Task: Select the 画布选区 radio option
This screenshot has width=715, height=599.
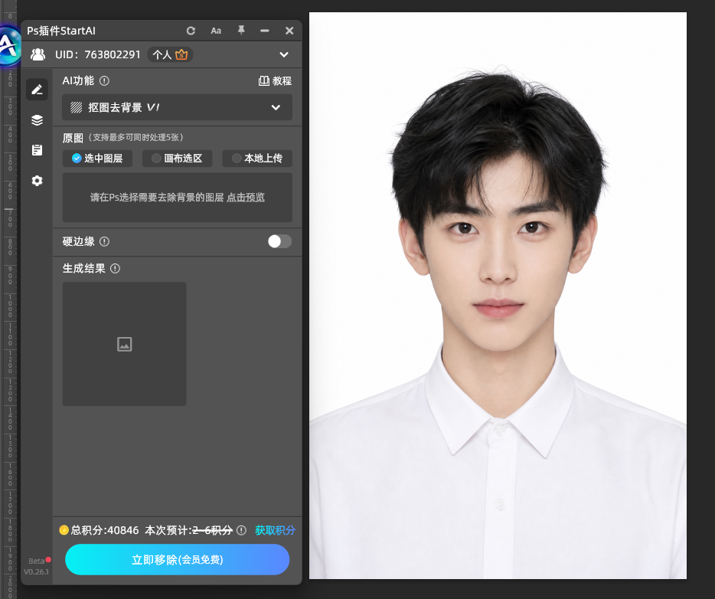Action: point(177,159)
